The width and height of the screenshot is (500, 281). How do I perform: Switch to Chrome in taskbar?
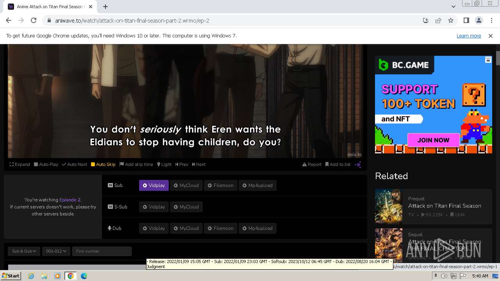point(71,276)
